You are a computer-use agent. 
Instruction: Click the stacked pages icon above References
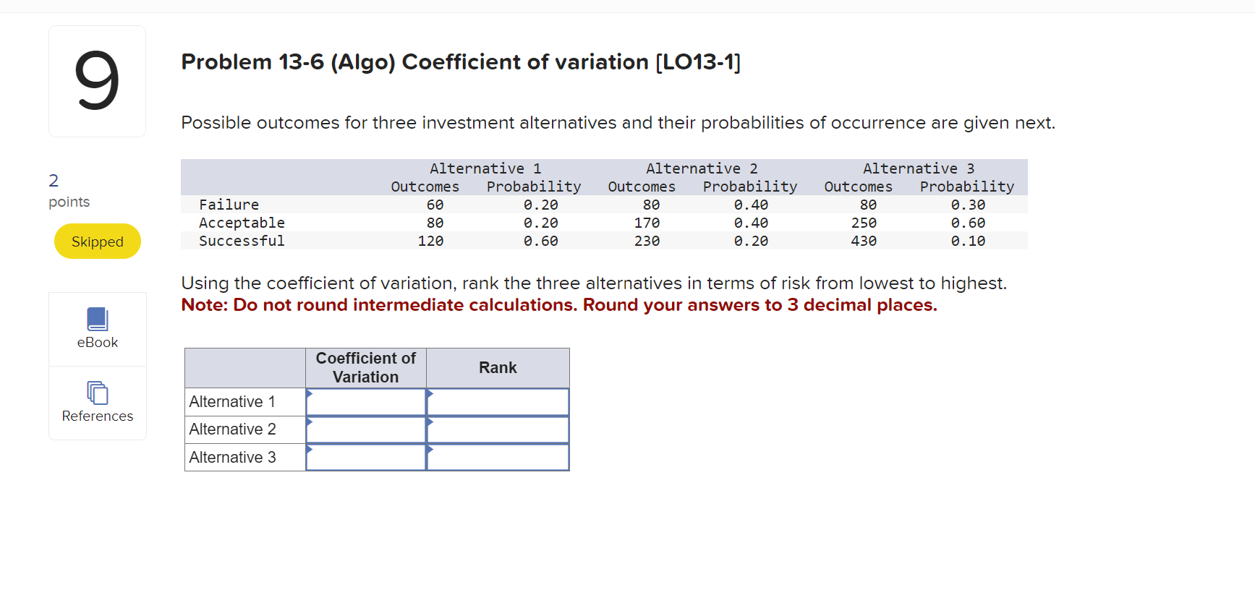click(x=97, y=393)
